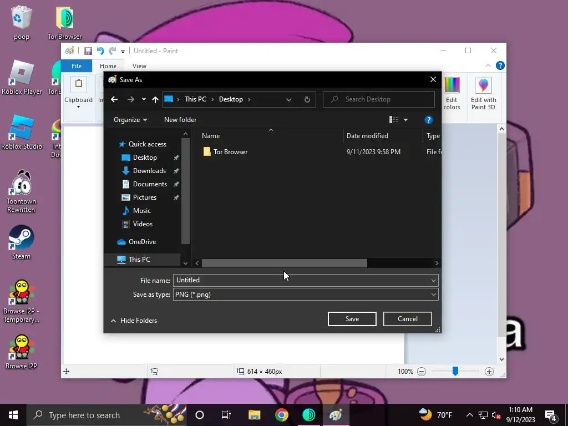
Task: Open the Roblox Studio desktop shortcut
Action: [x=22, y=133]
